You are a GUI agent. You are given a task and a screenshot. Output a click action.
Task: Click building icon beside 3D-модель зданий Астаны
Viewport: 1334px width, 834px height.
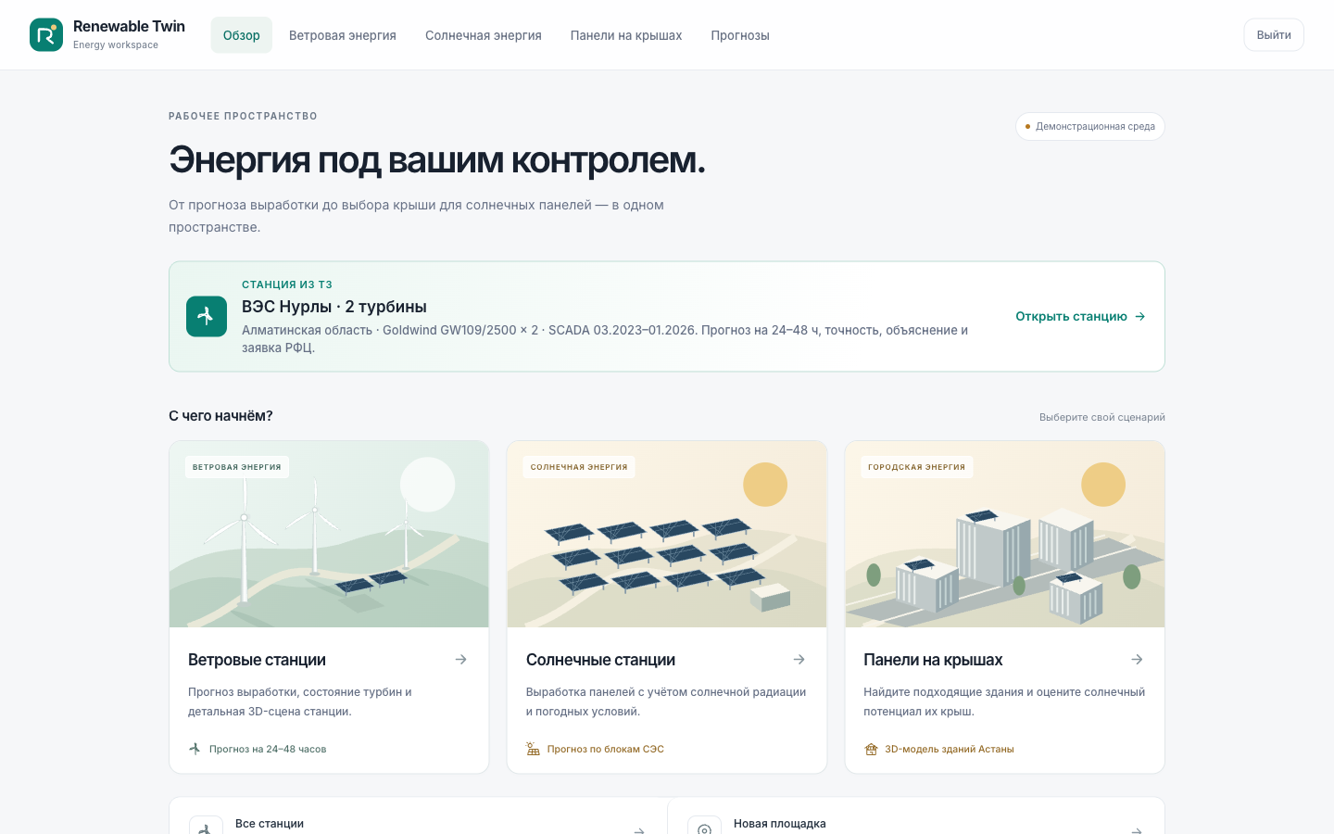point(871,749)
